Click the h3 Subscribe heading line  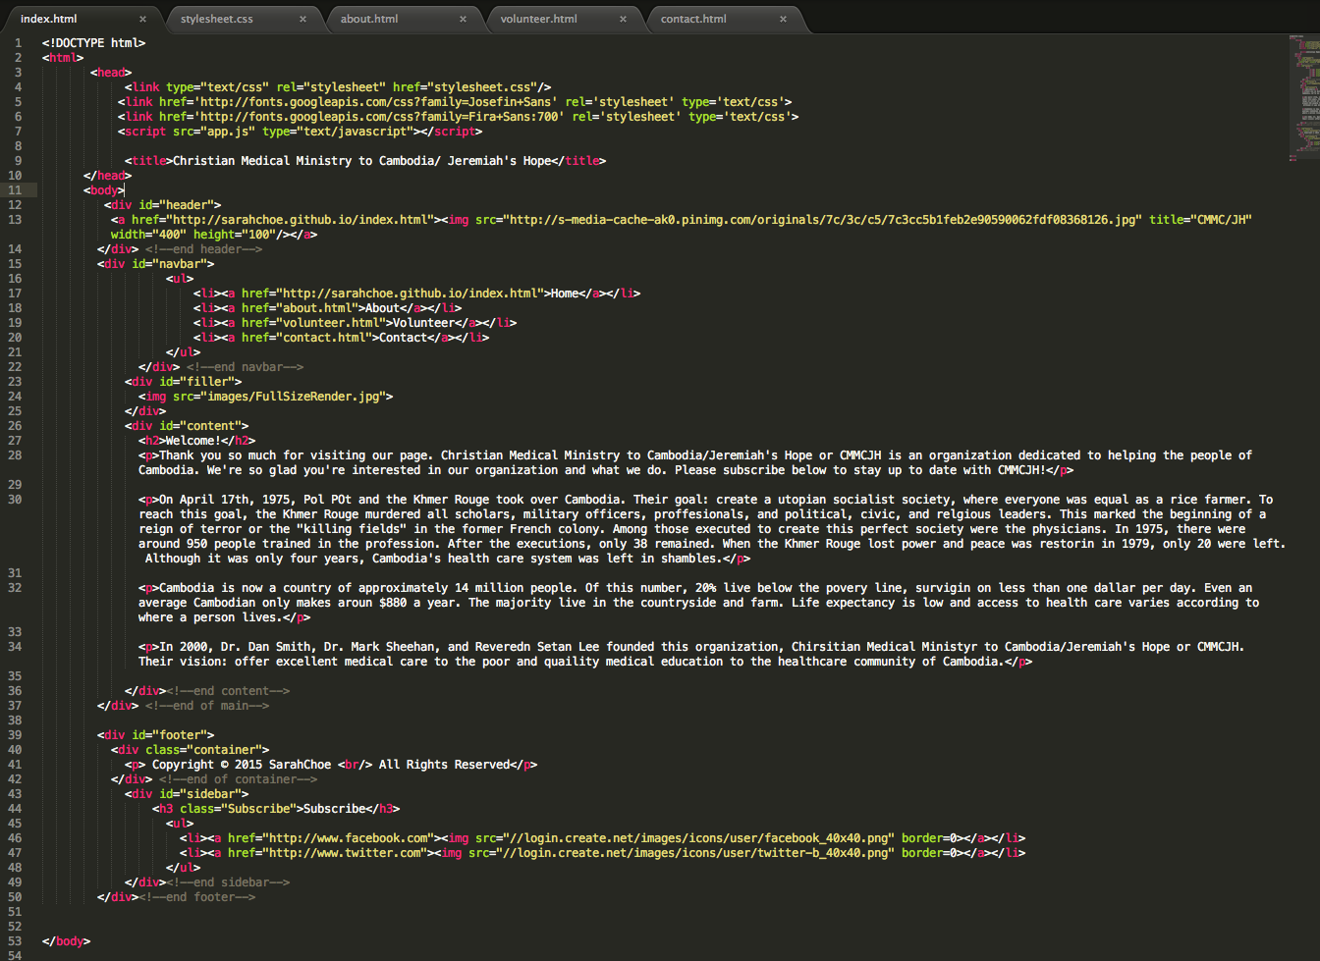click(x=276, y=809)
